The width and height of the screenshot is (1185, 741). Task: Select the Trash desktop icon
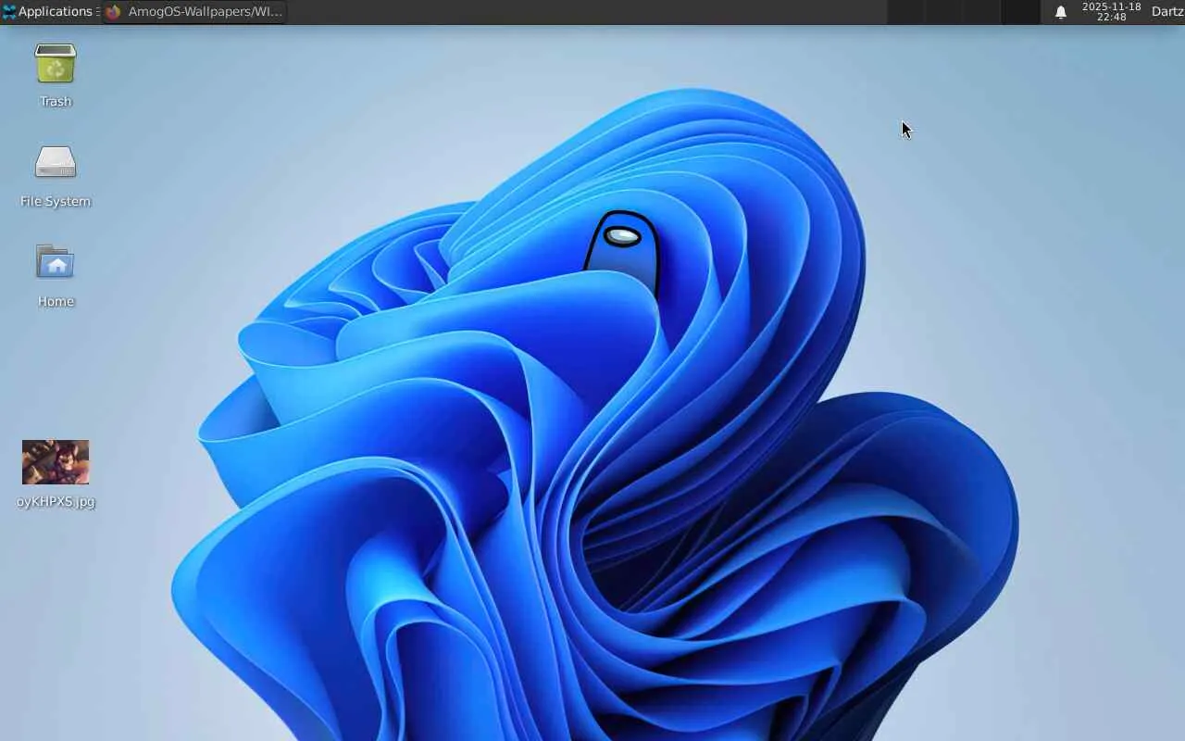click(56, 65)
